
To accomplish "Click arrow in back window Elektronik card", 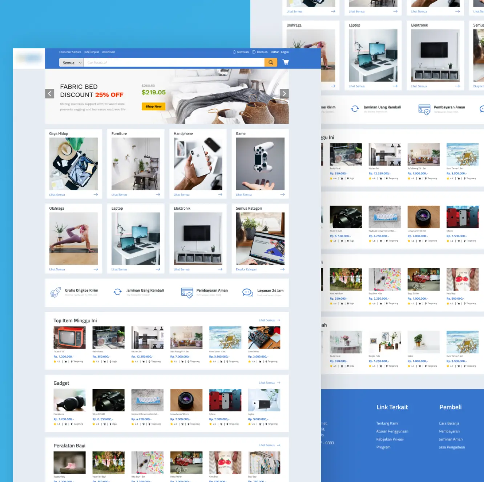I will click(457, 86).
